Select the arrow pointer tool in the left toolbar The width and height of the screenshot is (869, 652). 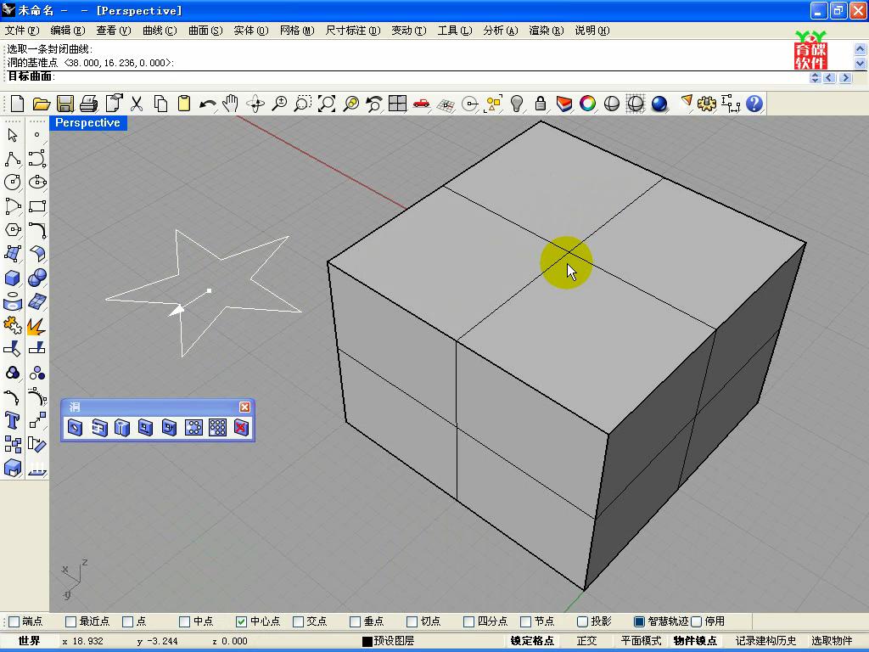(13, 135)
